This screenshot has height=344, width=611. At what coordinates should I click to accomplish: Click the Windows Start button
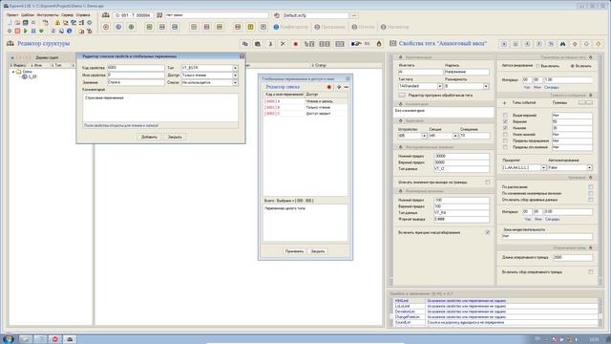click(8, 338)
